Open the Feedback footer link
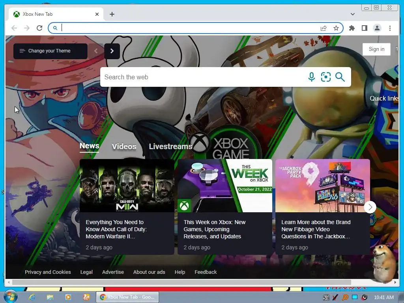This screenshot has width=404, height=303. coord(206,272)
